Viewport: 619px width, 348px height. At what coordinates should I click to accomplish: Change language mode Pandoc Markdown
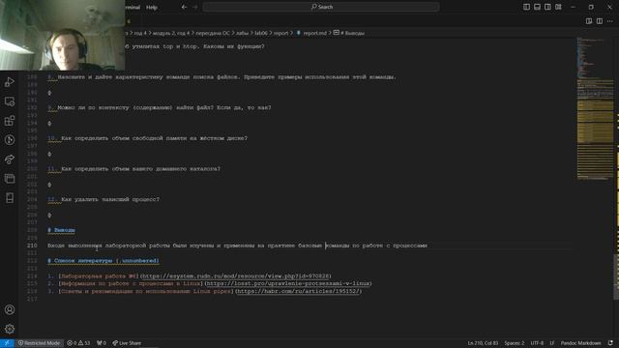tap(580, 343)
